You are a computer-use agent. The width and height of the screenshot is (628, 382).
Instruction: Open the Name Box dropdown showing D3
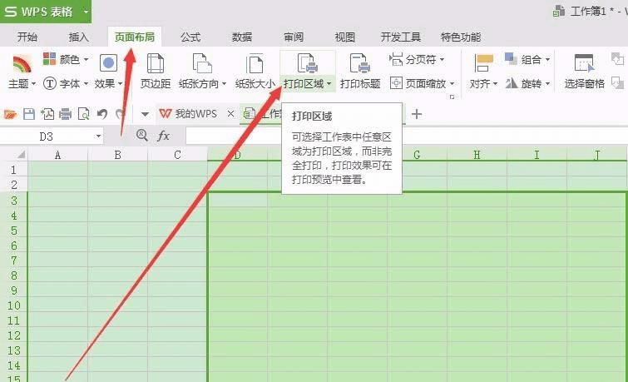[x=98, y=136]
